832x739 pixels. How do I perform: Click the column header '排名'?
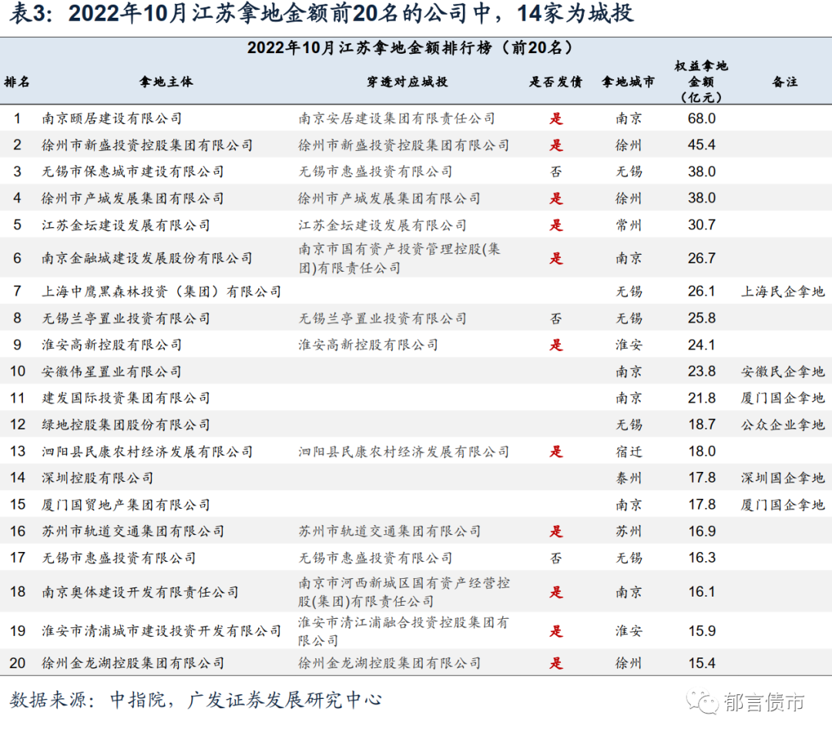point(17,82)
